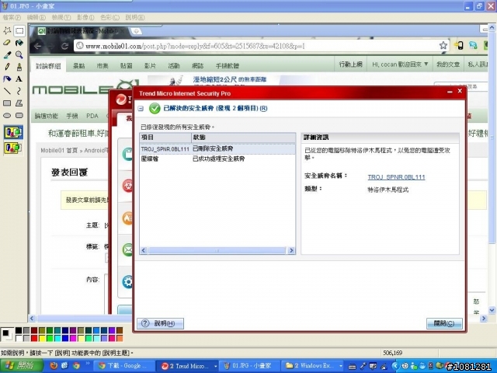This screenshot has width=497, height=373.
Task: Click the help question mark icon
Action: pyautogui.click(x=145, y=323)
